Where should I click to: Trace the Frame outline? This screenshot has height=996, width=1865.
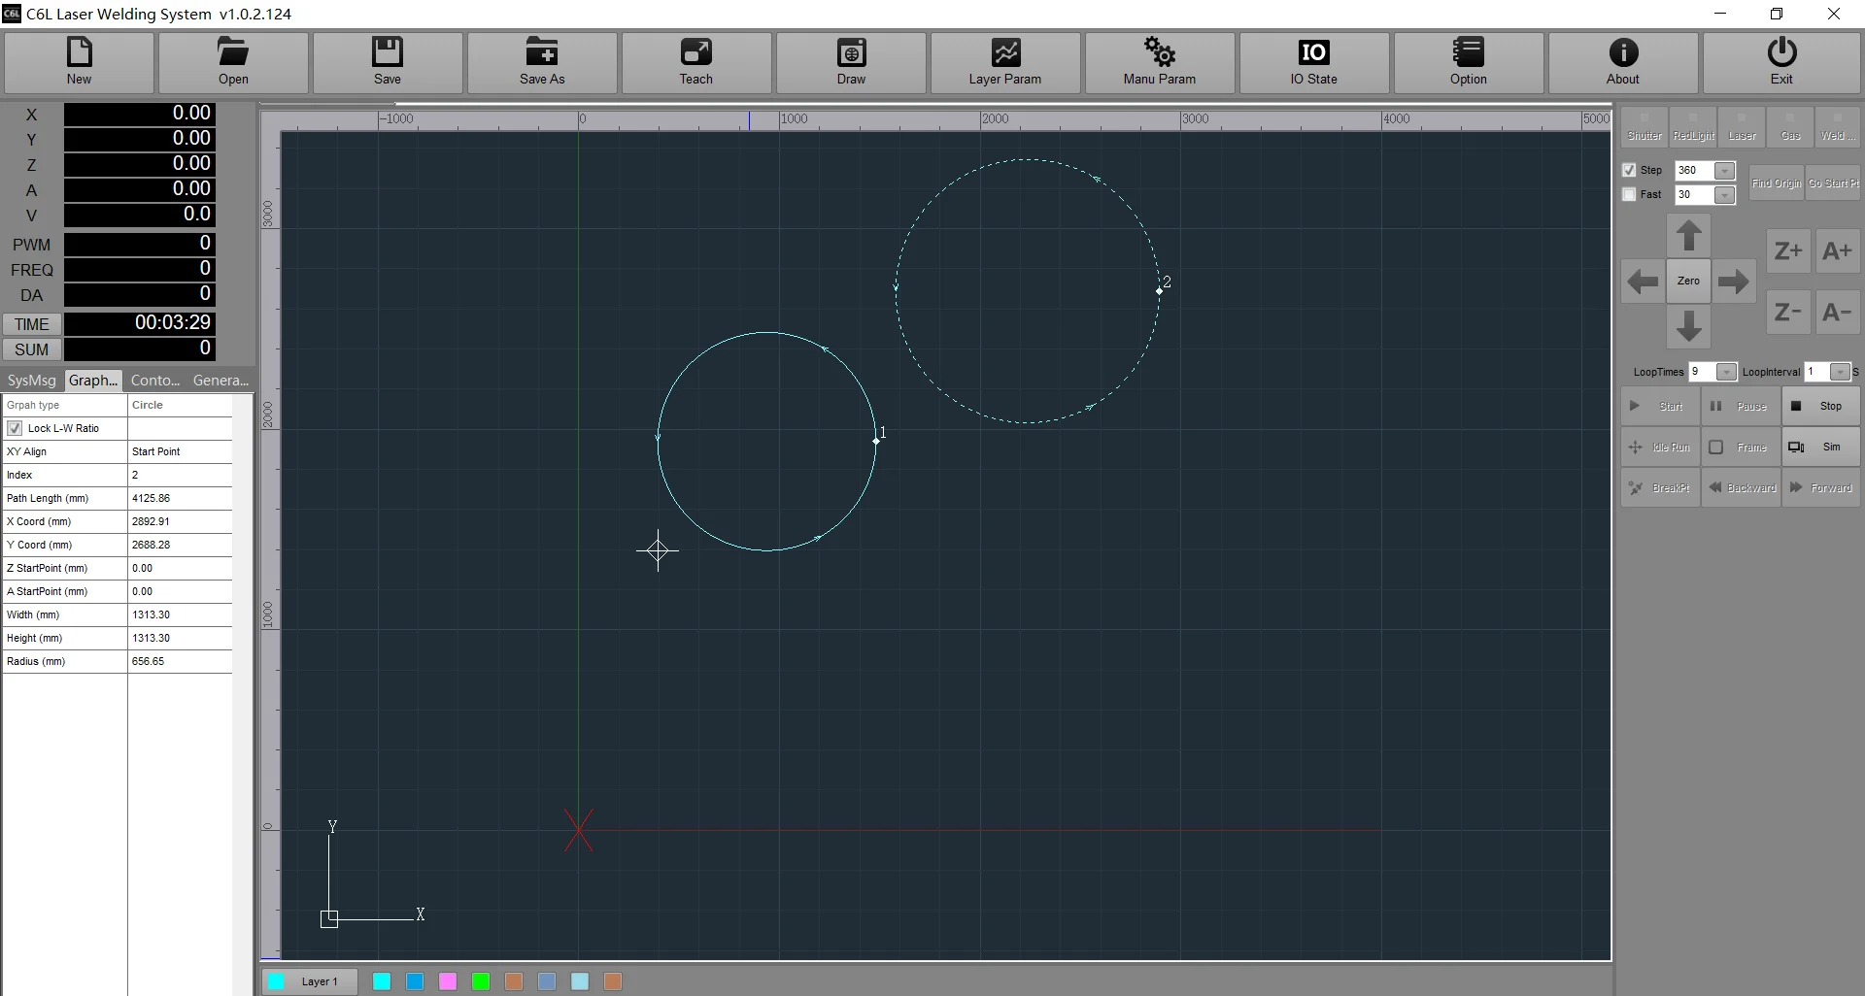coord(1741,447)
